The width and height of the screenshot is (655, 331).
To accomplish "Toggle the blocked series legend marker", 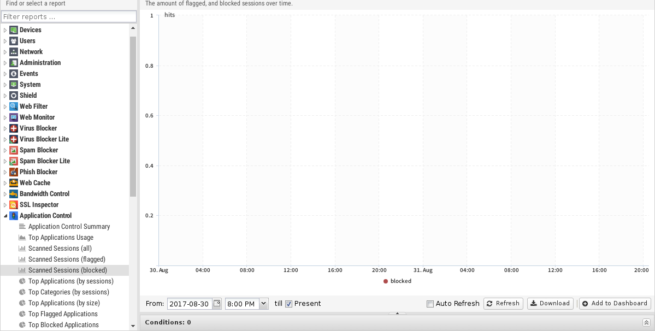I will [386, 281].
